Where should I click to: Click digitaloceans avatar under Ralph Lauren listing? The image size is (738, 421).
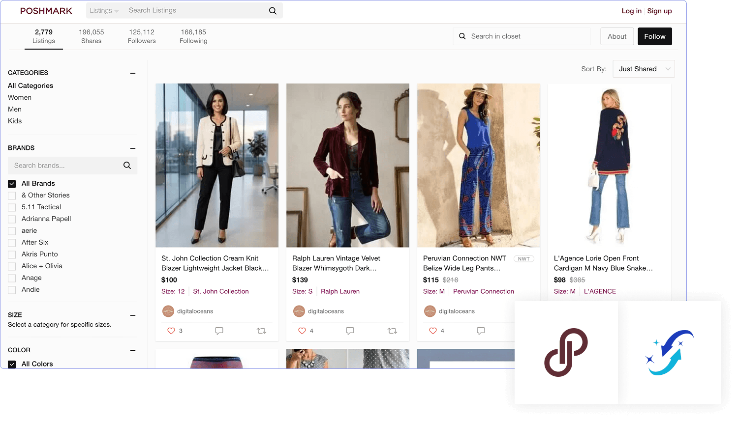tap(299, 311)
